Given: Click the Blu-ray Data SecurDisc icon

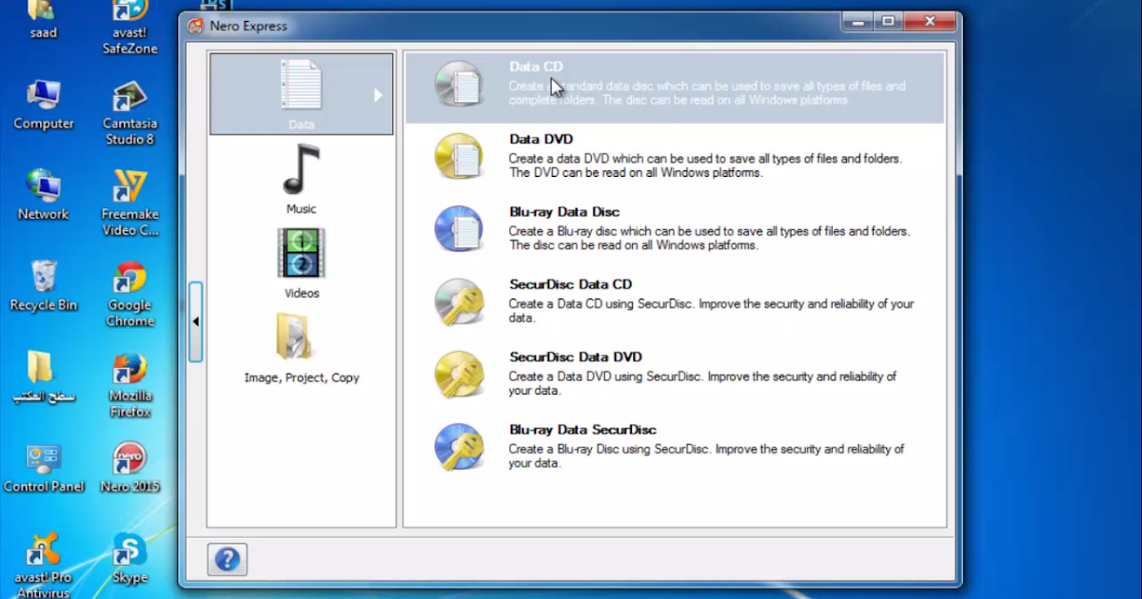Looking at the screenshot, I should 460,447.
